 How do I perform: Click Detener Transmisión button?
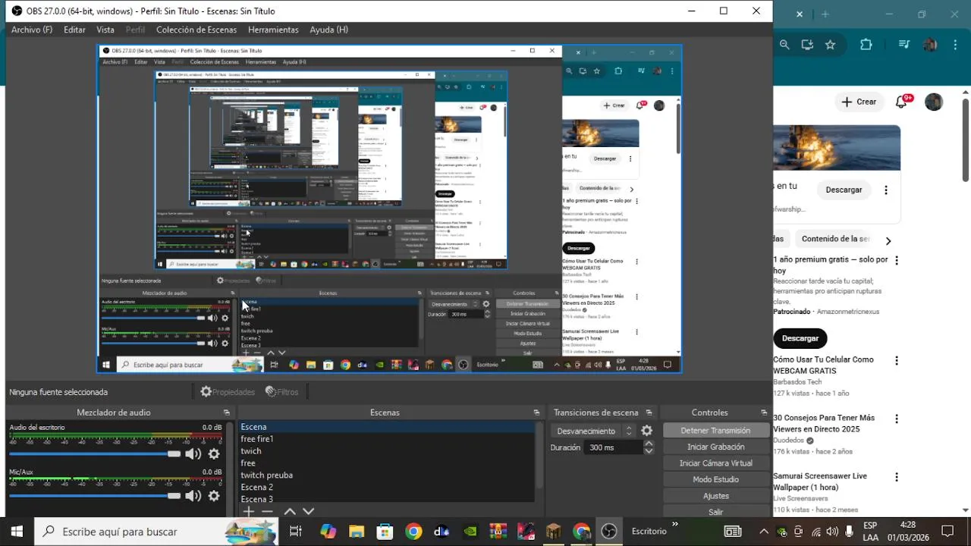(x=715, y=430)
